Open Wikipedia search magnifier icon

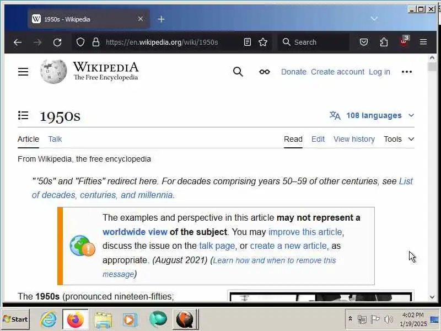[238, 72]
